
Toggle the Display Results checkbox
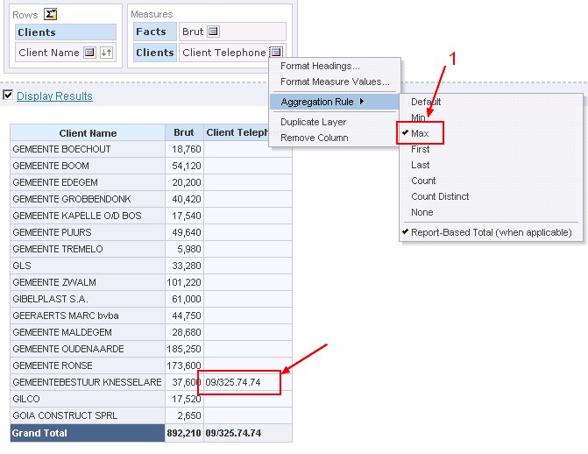(x=8, y=96)
